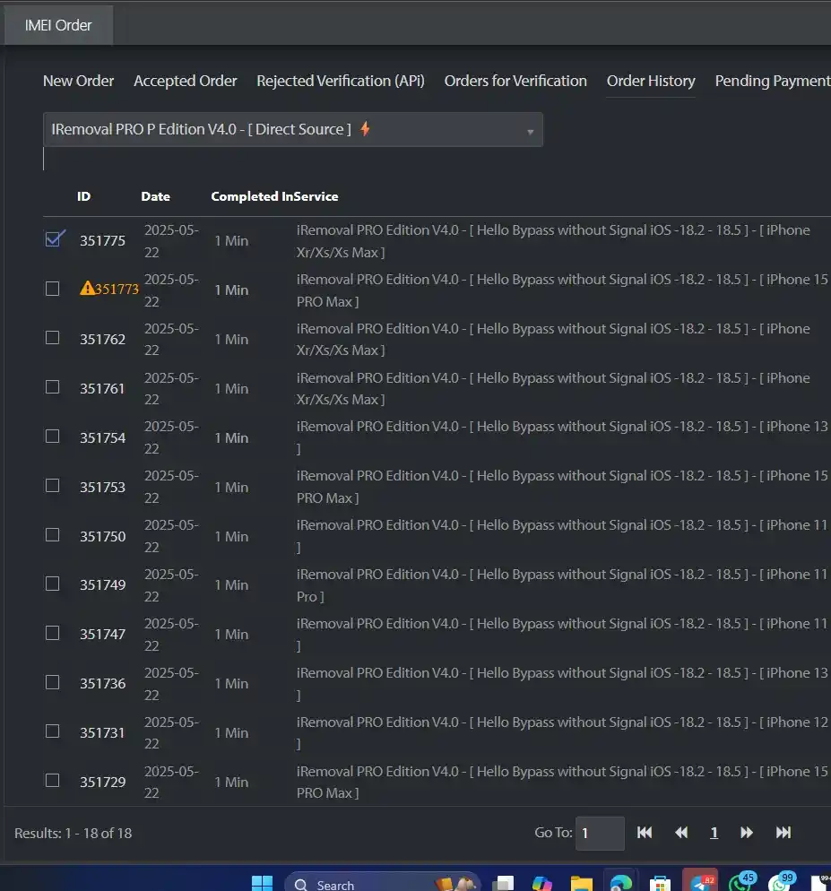Click the warning icon beside order 351773

(x=87, y=288)
